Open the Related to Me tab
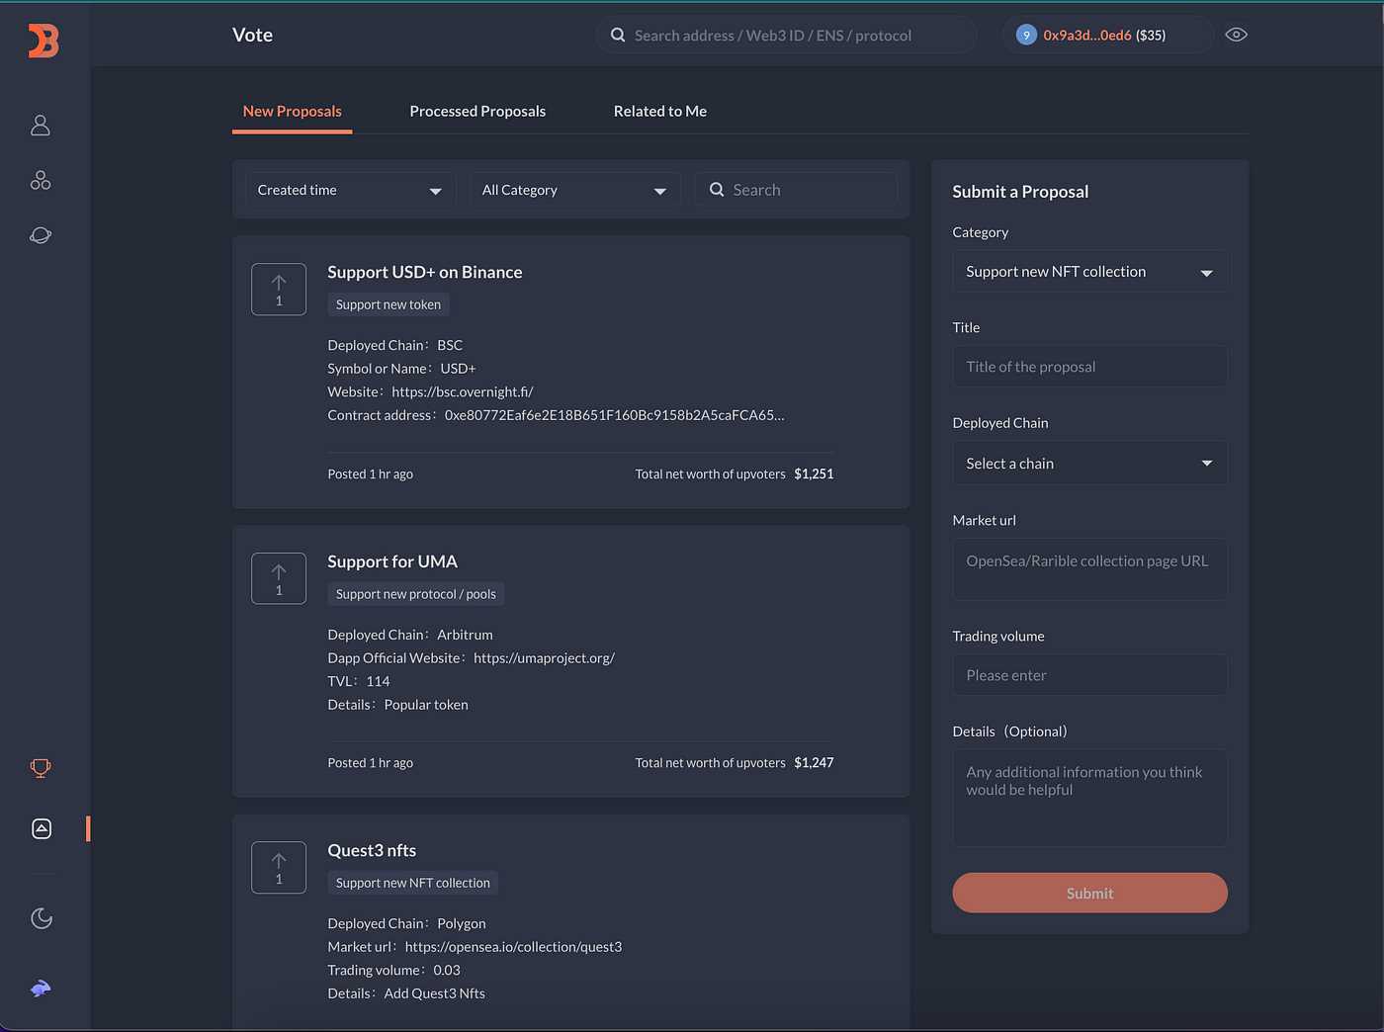Screen dimensions: 1384x1032 coord(660,111)
